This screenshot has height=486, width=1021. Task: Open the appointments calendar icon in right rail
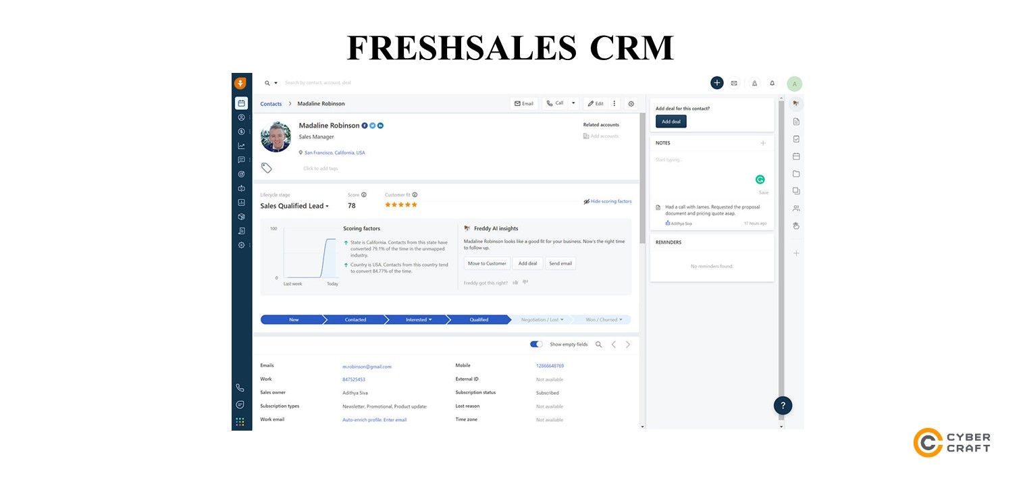point(796,156)
